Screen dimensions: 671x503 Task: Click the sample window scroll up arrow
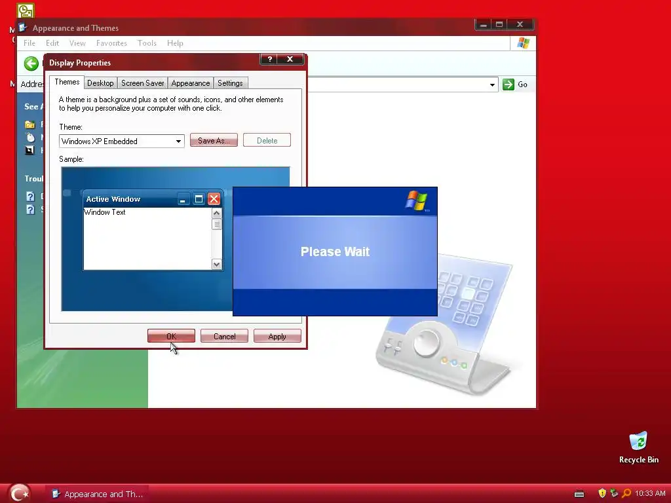pyautogui.click(x=216, y=213)
